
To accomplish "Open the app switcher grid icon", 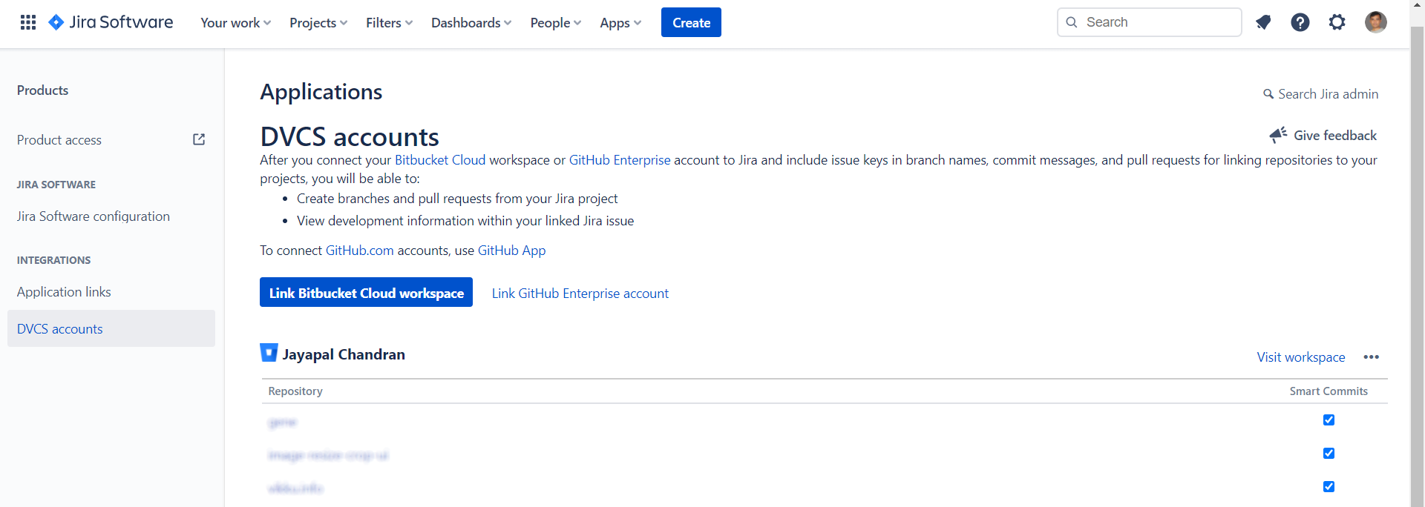I will (x=28, y=22).
